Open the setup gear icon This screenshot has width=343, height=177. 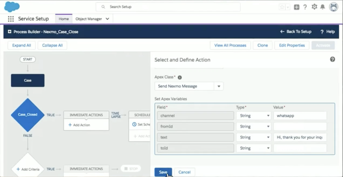[314, 7]
